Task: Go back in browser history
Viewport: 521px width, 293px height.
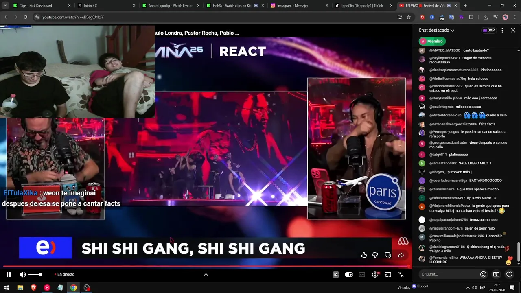Action: (6, 17)
